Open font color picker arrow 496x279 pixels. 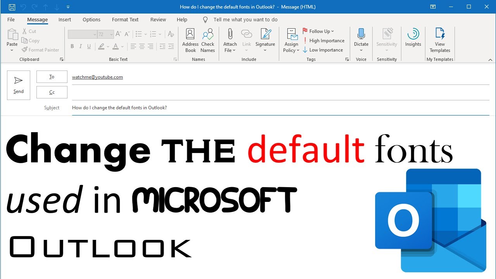coord(122,47)
